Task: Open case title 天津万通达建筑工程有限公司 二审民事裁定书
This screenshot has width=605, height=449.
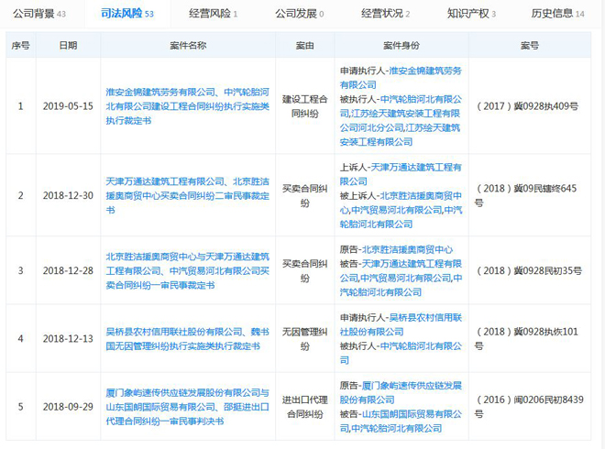Action: tap(188, 195)
